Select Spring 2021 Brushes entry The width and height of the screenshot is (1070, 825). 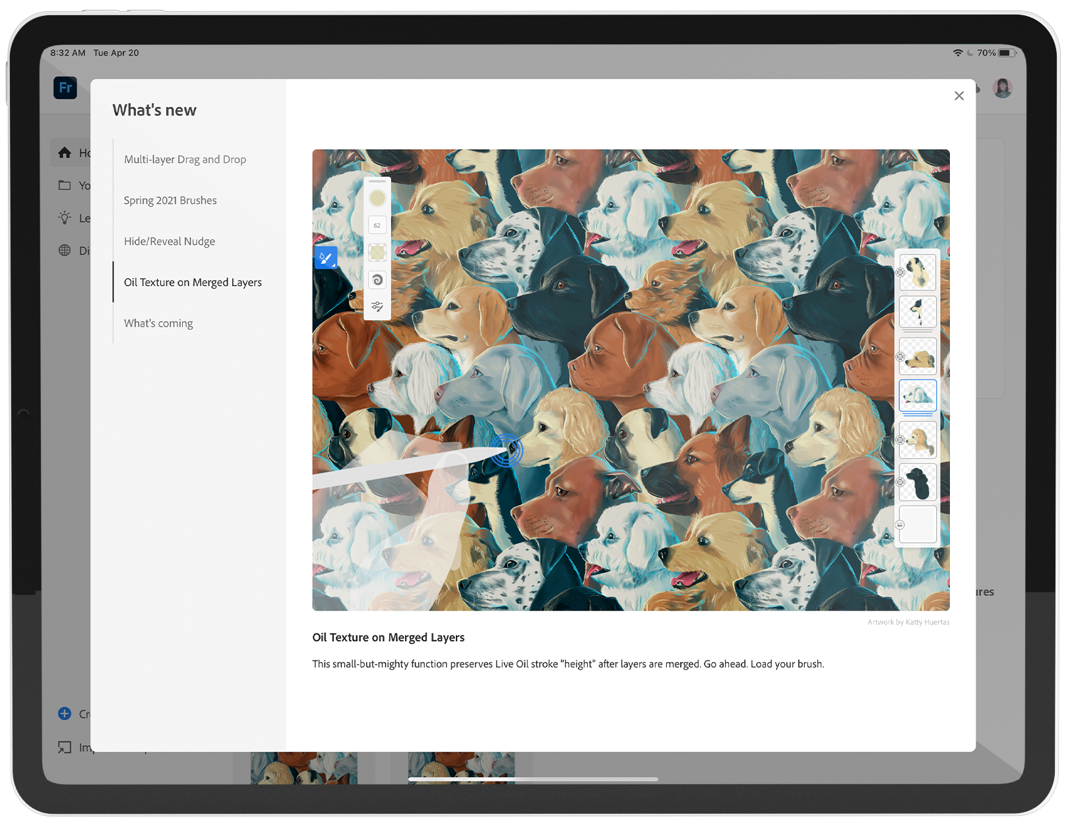pos(170,200)
